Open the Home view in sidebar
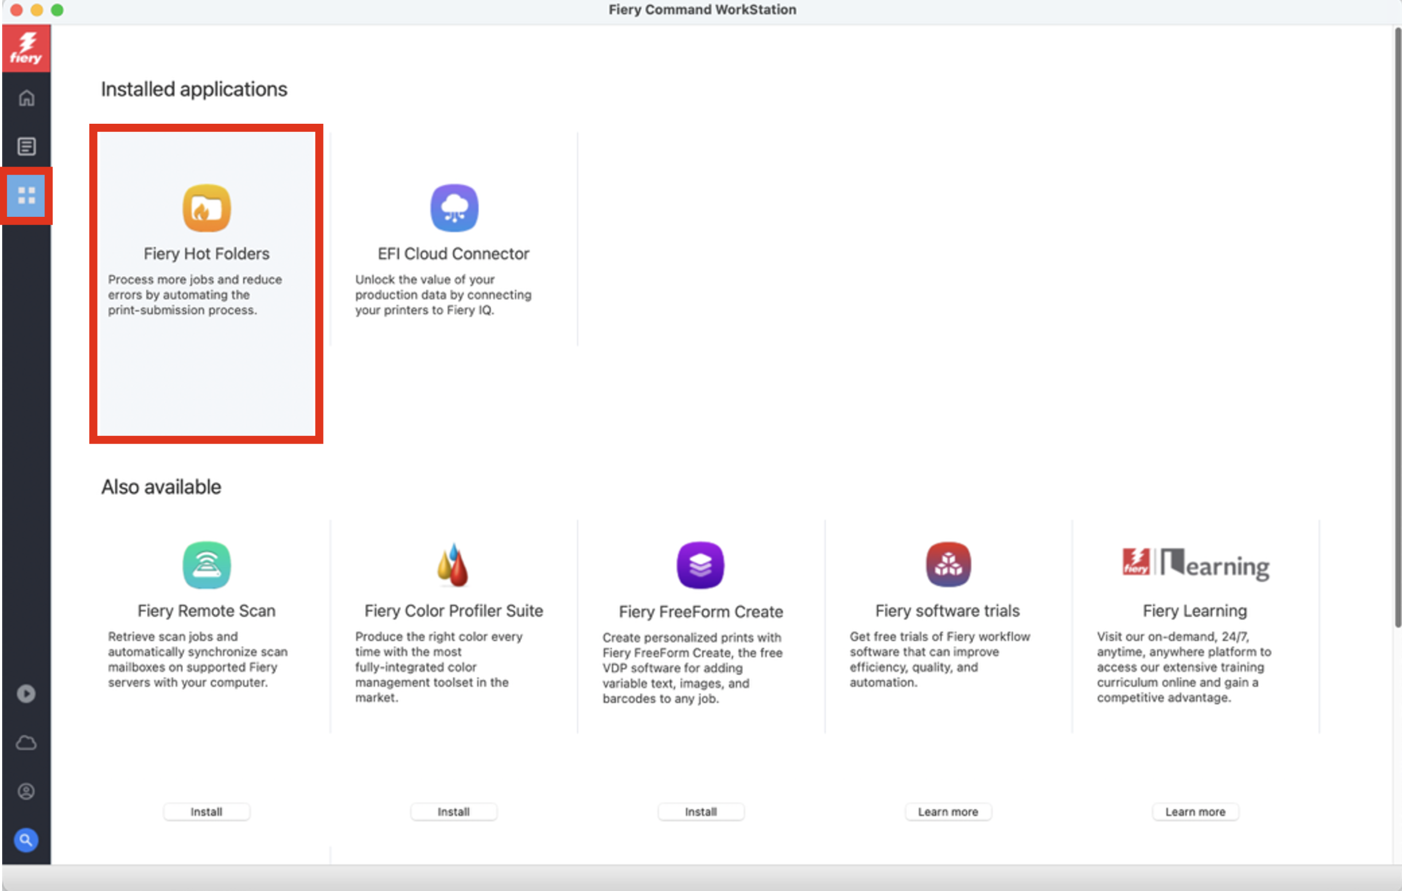 pos(26,98)
